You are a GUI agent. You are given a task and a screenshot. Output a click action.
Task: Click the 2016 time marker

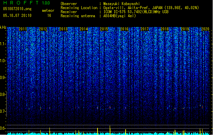[x=124, y=29]
